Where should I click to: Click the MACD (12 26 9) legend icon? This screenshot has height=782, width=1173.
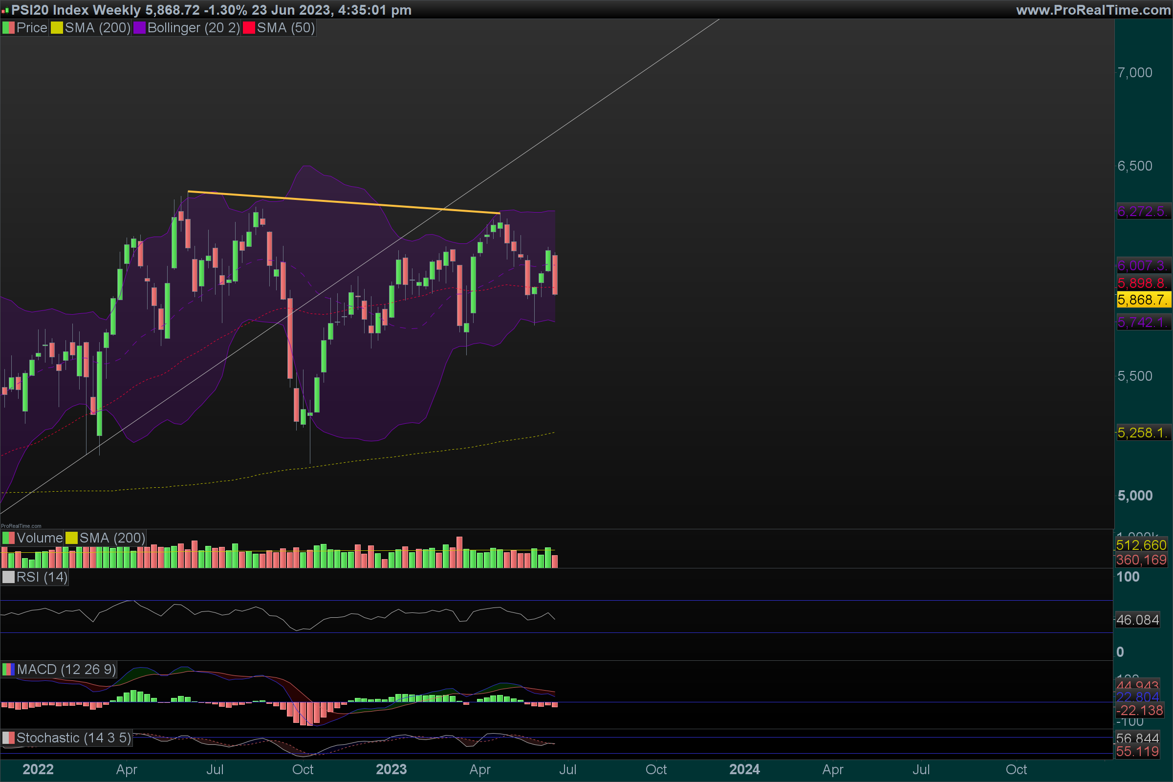(8, 669)
